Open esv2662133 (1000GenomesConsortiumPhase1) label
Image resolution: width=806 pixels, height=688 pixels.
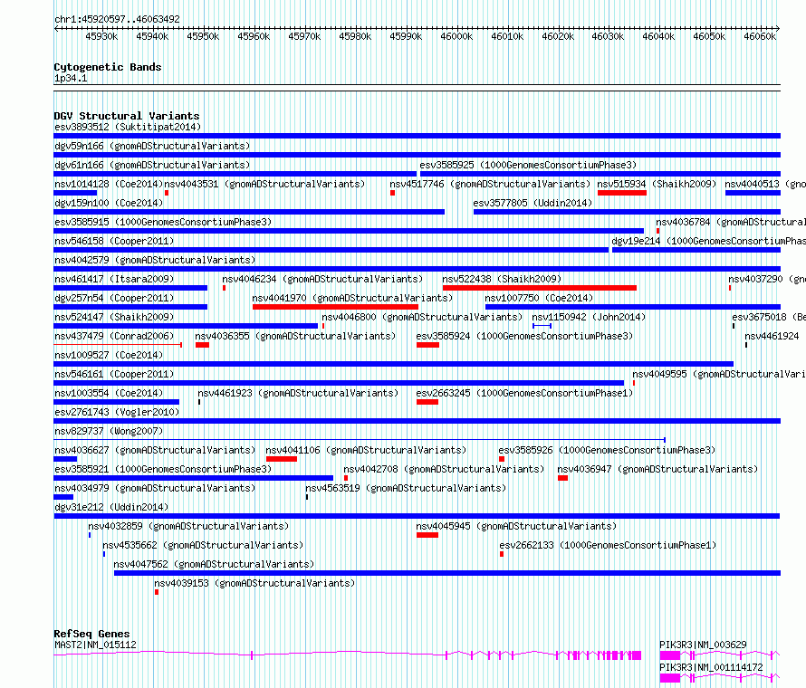[x=608, y=545]
